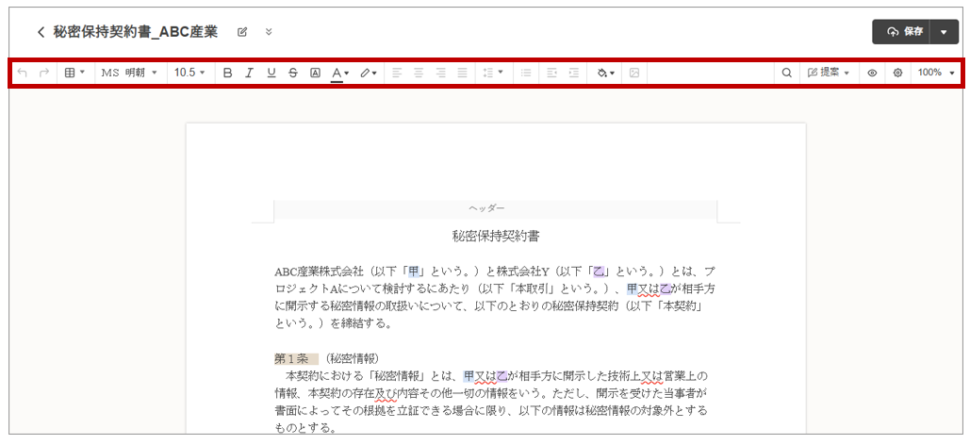Expand the double-chevron beside document title

[x=269, y=32]
